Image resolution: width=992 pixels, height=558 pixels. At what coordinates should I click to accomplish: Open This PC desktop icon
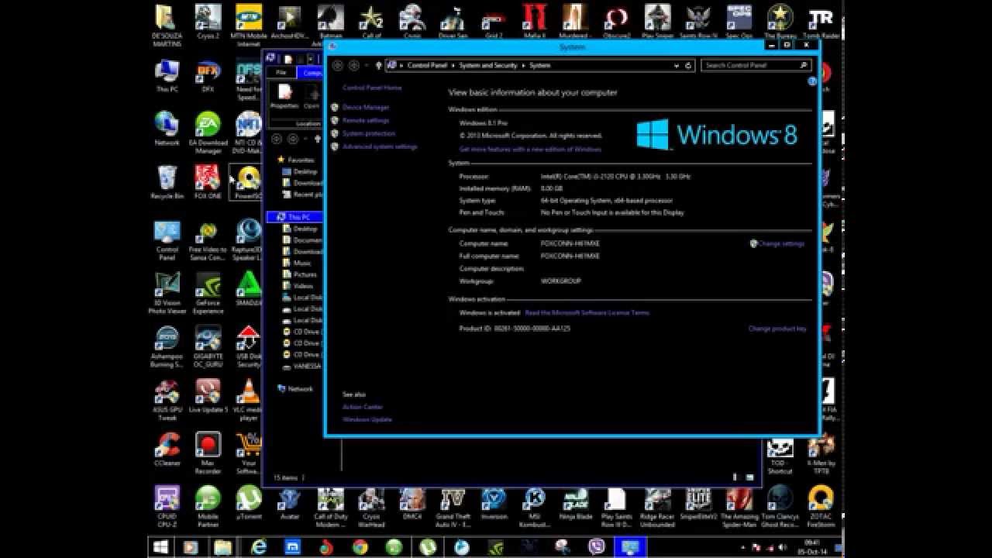[167, 76]
